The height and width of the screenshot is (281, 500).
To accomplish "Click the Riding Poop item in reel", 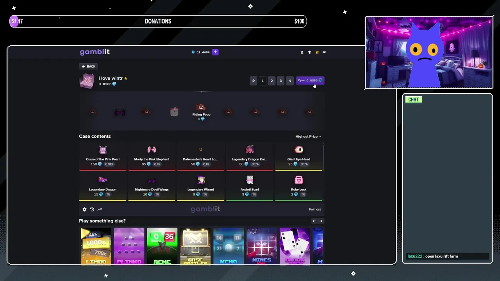I will coord(201,111).
